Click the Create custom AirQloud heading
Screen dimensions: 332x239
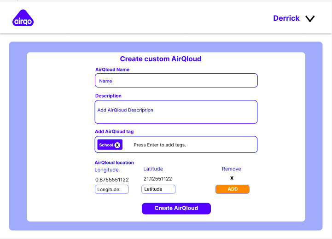point(161,59)
